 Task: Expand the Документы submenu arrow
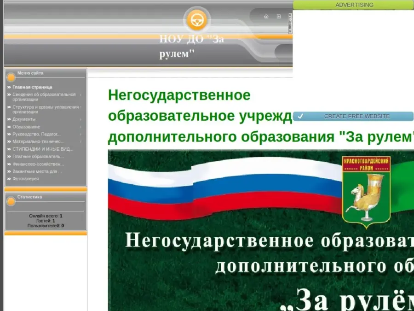[80, 119]
